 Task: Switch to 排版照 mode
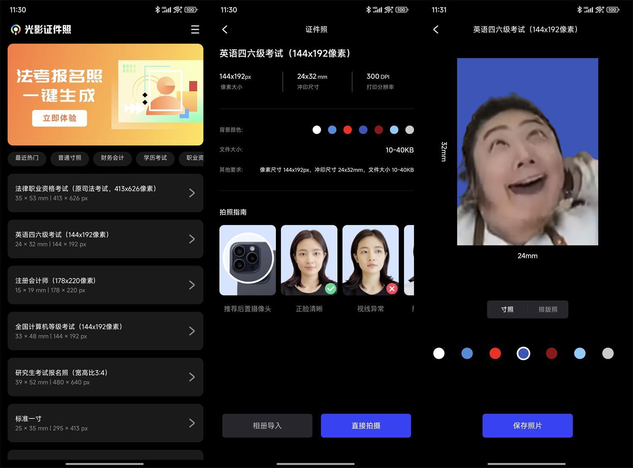coord(548,309)
